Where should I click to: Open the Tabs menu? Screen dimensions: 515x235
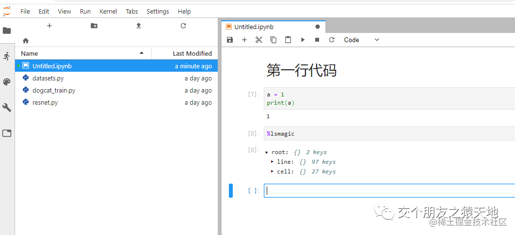(x=132, y=11)
